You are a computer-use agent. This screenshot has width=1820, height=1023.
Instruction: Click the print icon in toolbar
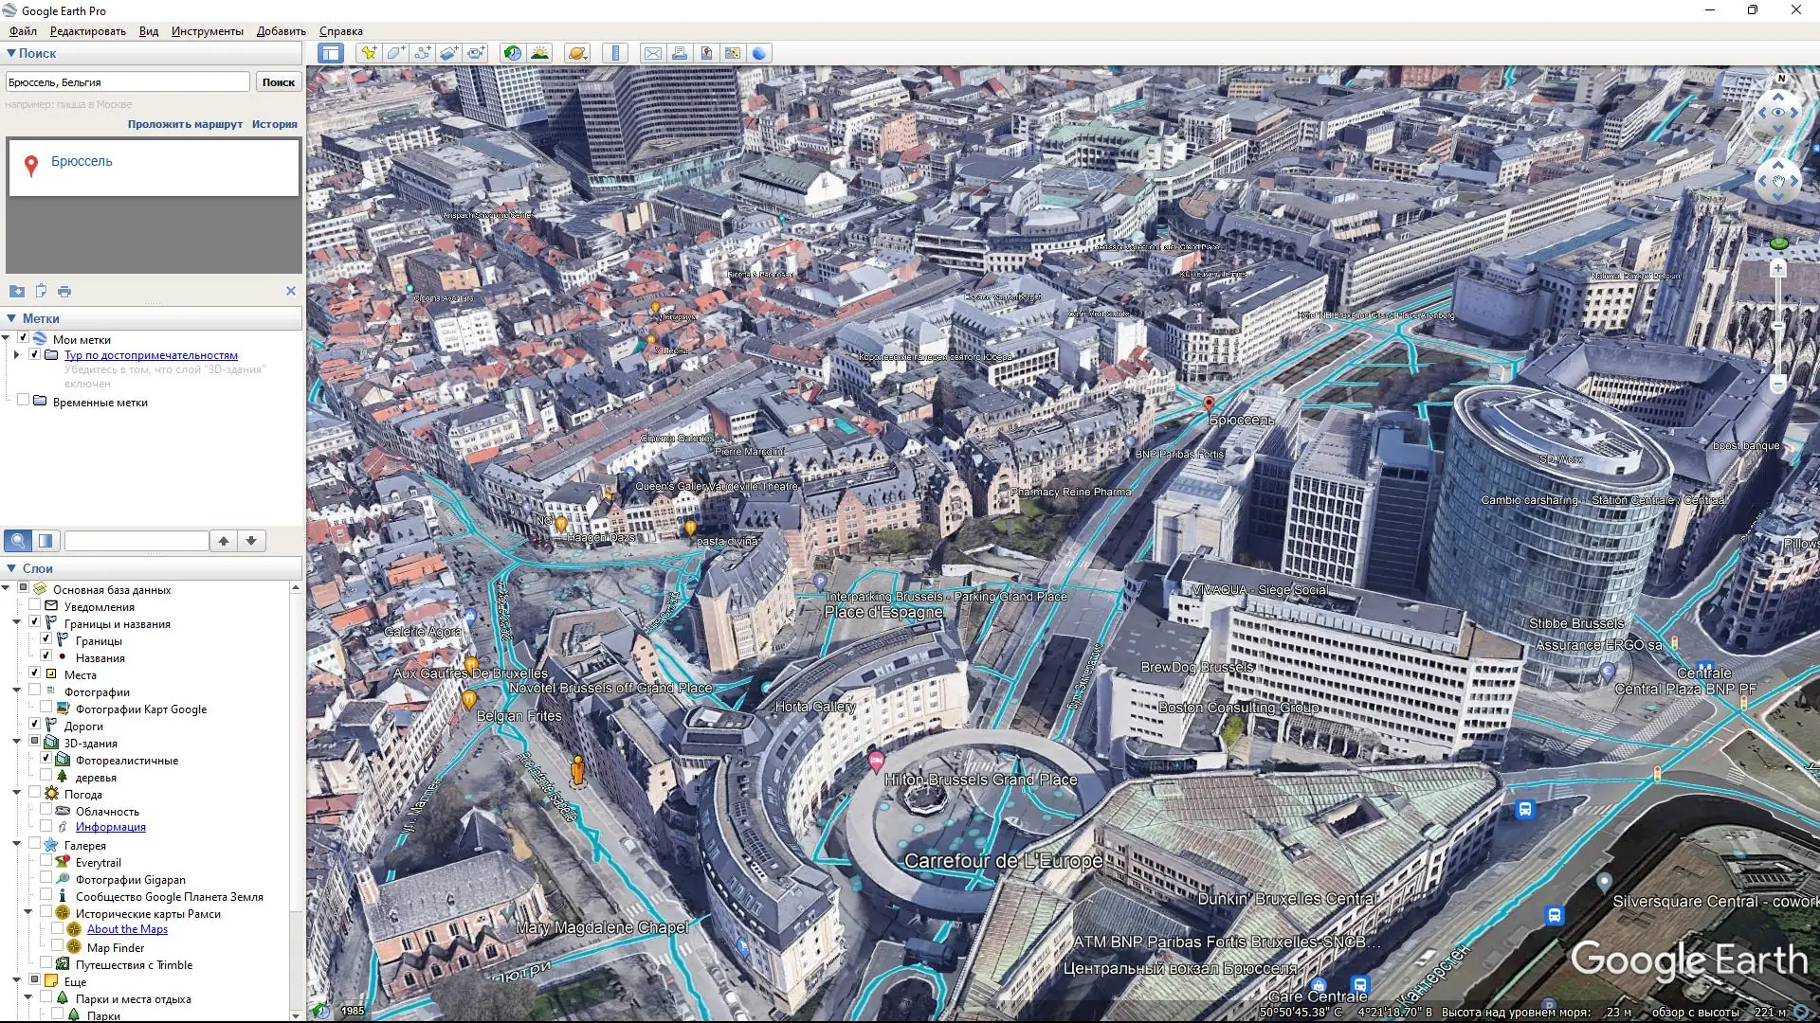[680, 53]
